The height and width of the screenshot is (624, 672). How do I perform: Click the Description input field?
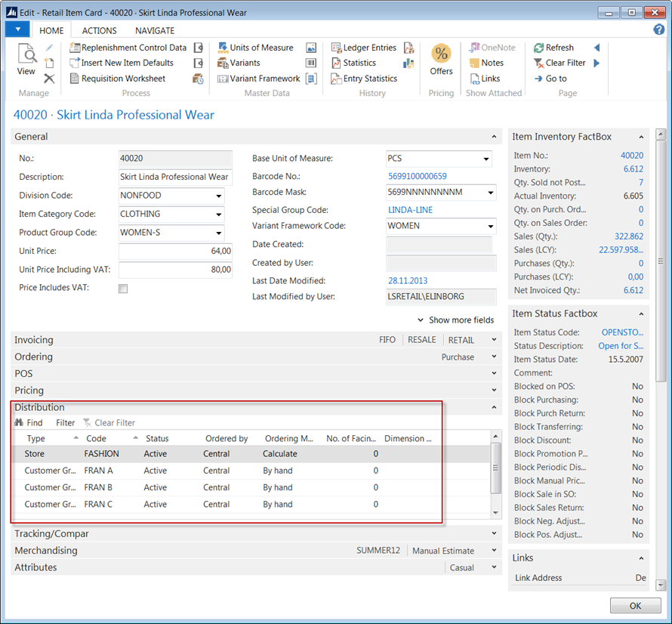click(174, 177)
